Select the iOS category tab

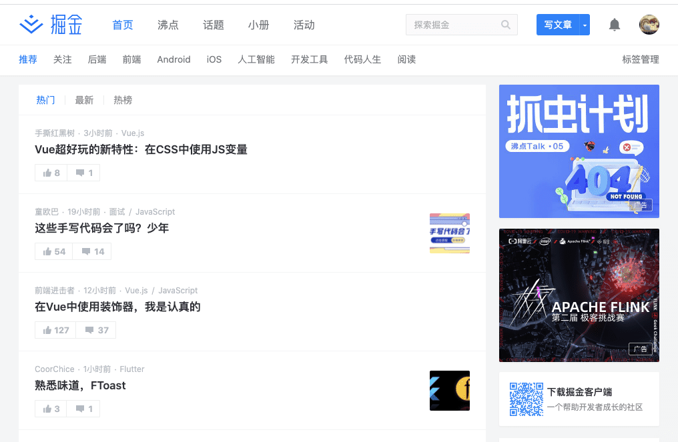[214, 59]
